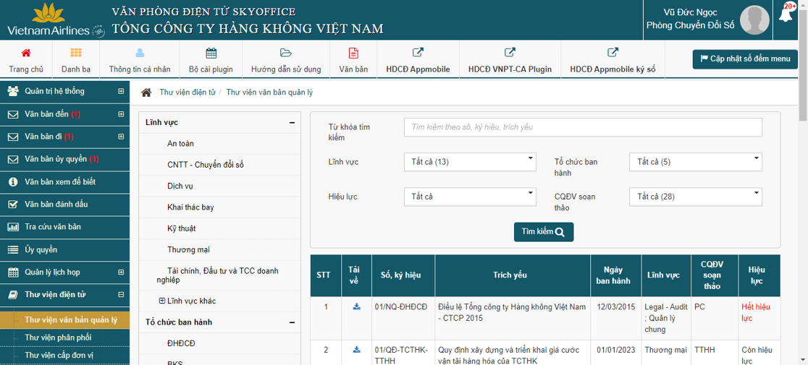Open Thông tin cá nhân profile icon
This screenshot has height=365, width=808.
click(x=140, y=53)
